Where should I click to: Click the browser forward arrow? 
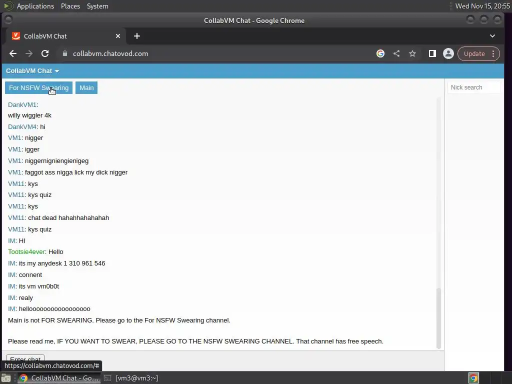pyautogui.click(x=29, y=53)
